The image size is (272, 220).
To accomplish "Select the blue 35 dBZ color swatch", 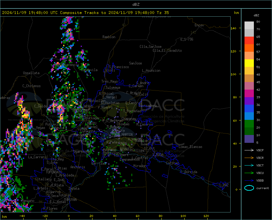I will (249, 109).
